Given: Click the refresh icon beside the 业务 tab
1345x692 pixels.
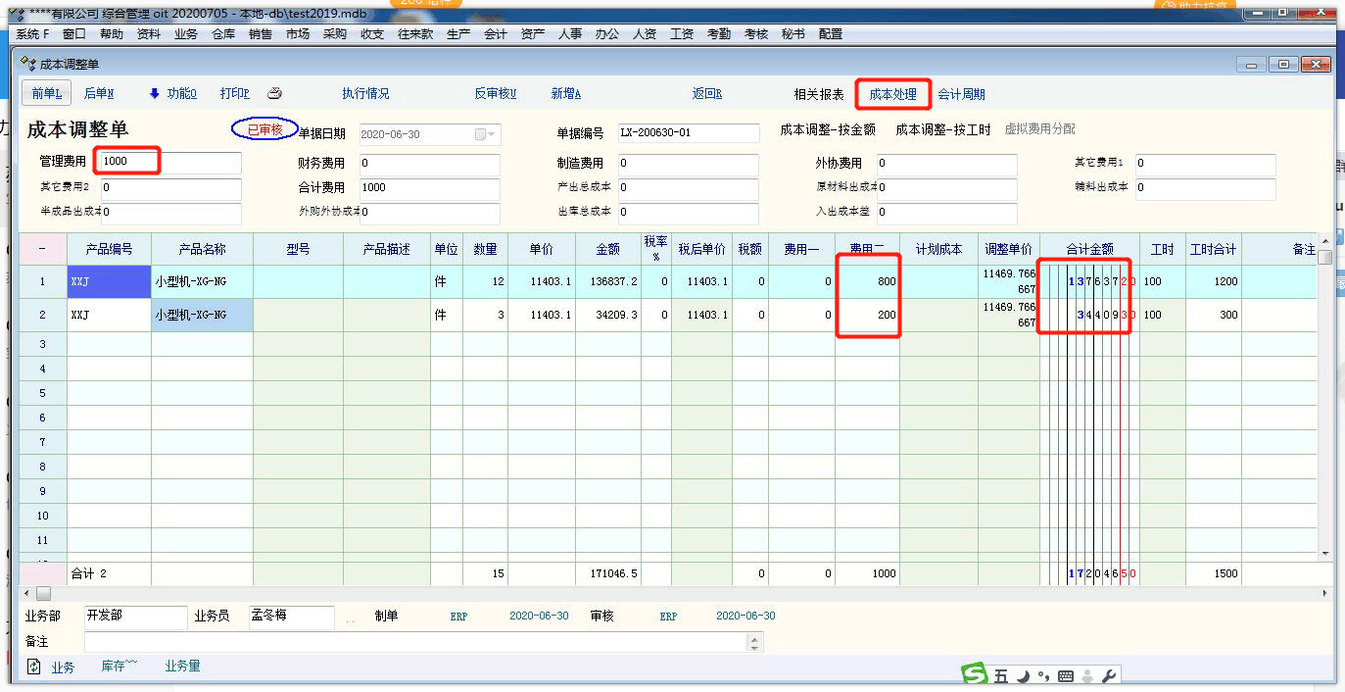Looking at the screenshot, I should (34, 667).
